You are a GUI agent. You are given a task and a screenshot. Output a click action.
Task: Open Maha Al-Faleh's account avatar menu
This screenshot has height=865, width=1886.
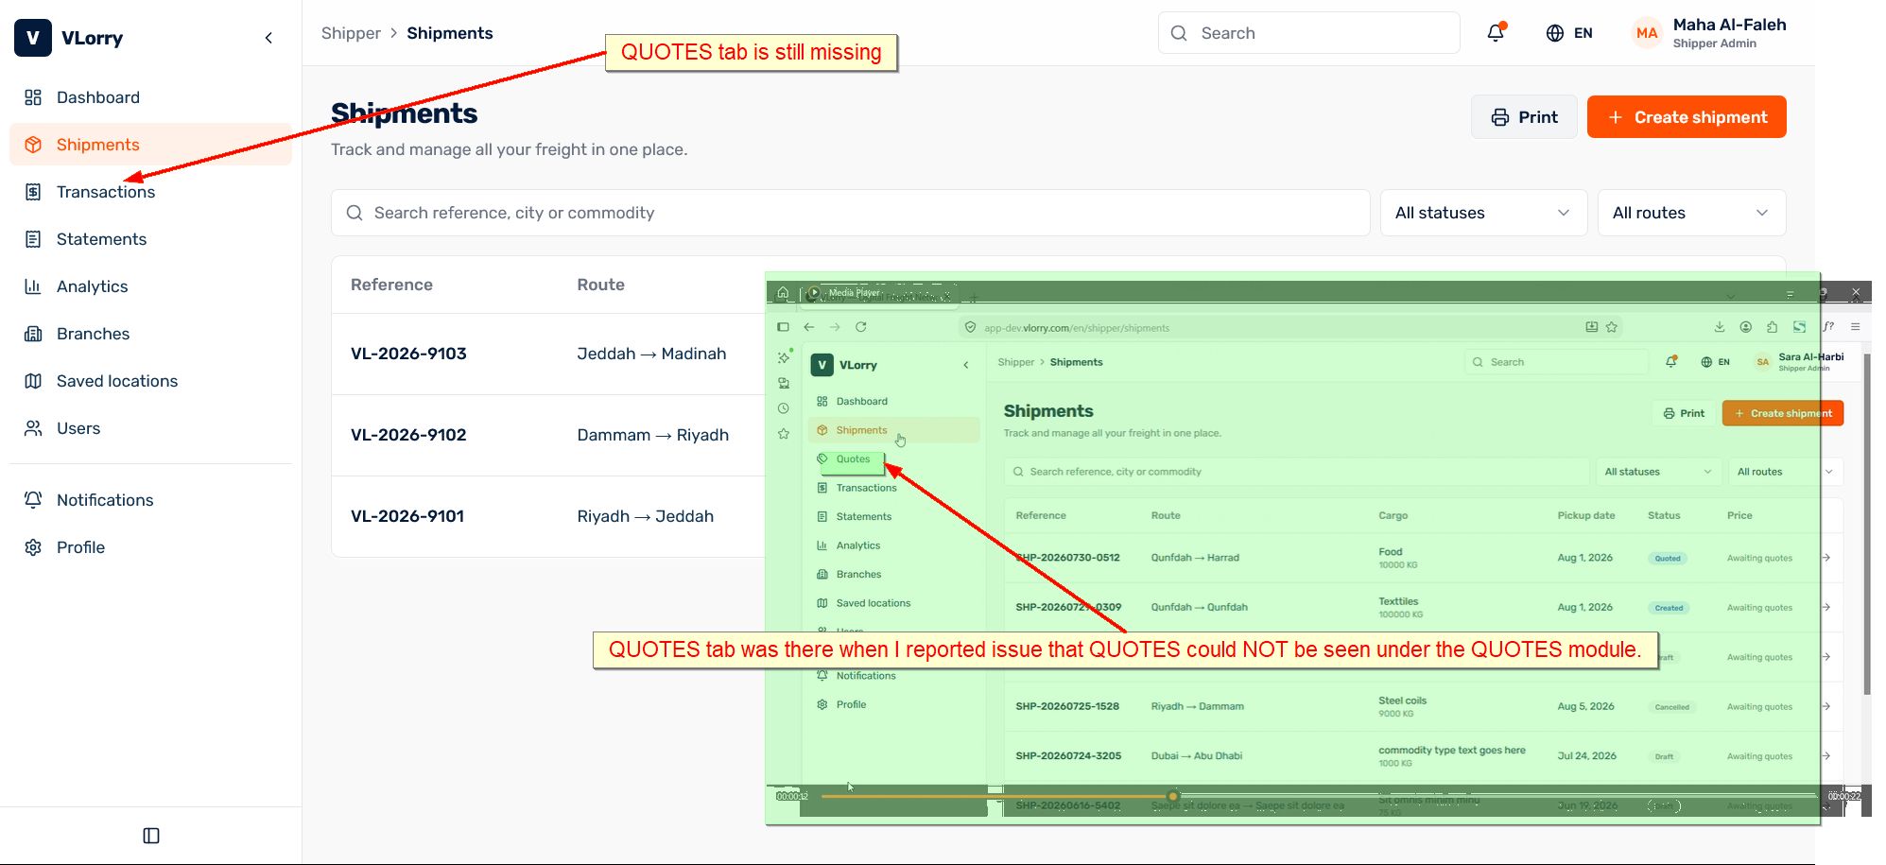[x=1647, y=33]
